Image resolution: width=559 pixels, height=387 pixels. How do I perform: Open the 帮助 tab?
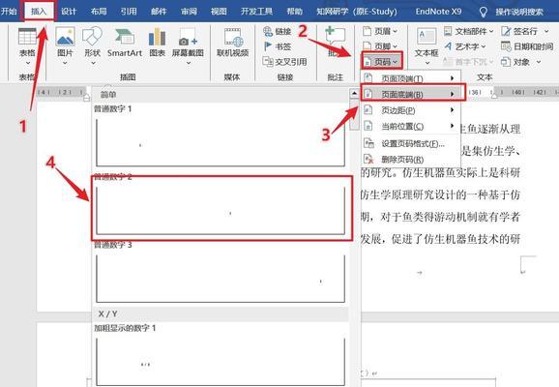294,11
